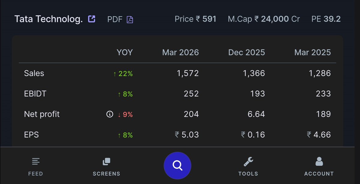Click the Sales row label
Viewport: 360px width, 184px height.
34,74
